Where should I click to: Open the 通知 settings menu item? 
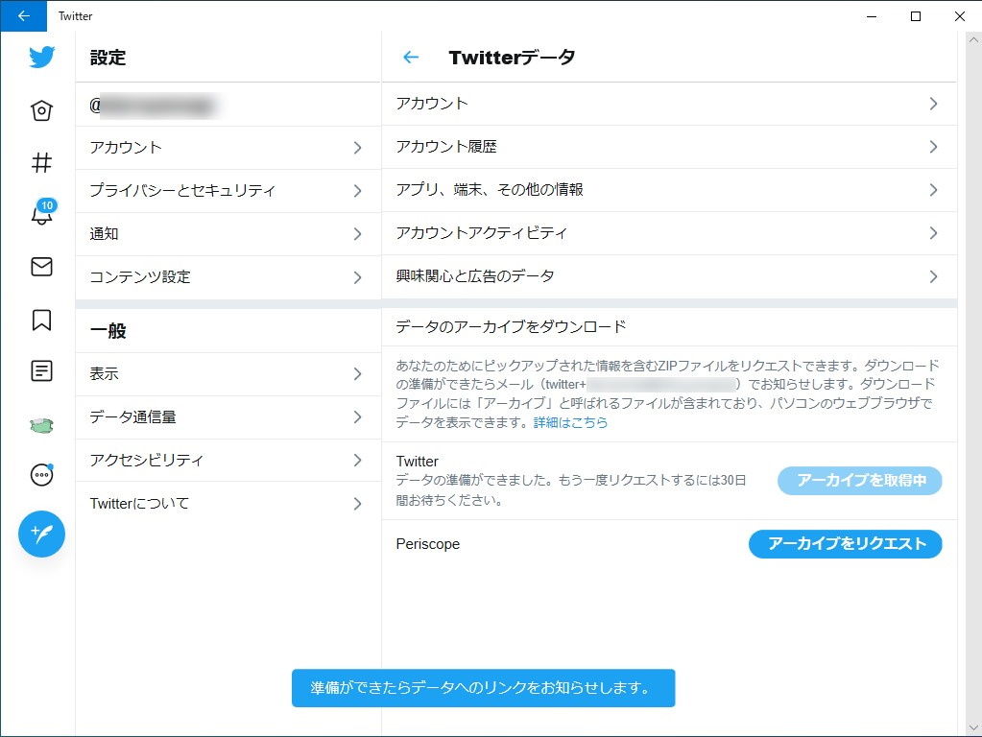pyautogui.click(x=228, y=233)
